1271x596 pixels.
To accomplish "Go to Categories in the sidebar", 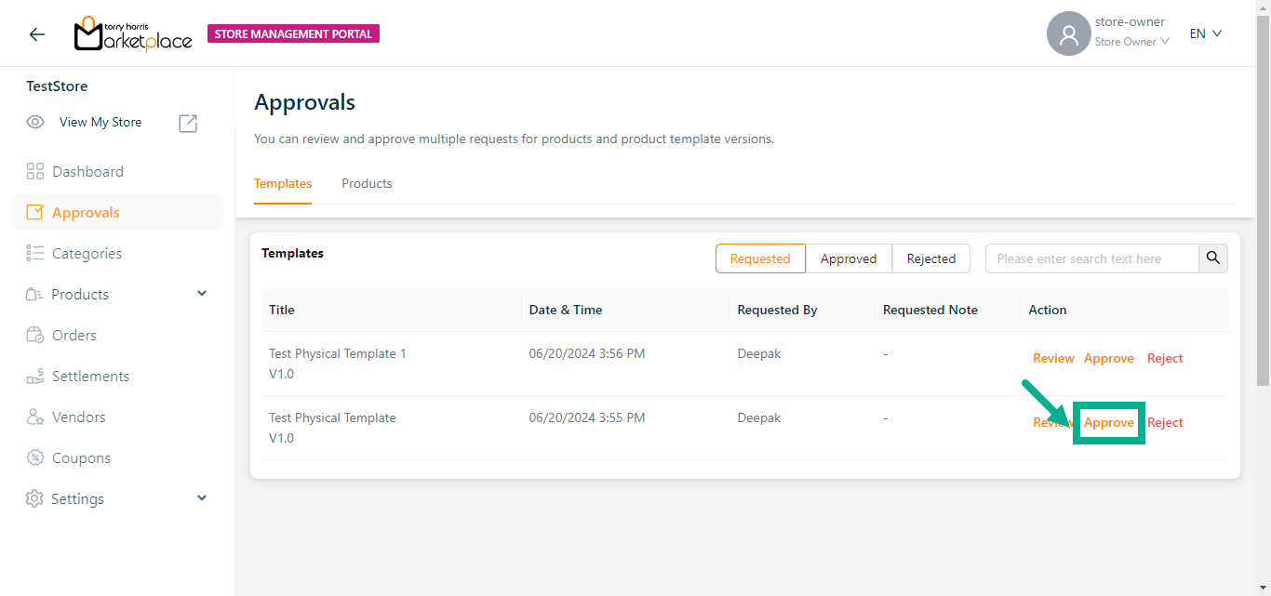I will tap(87, 254).
